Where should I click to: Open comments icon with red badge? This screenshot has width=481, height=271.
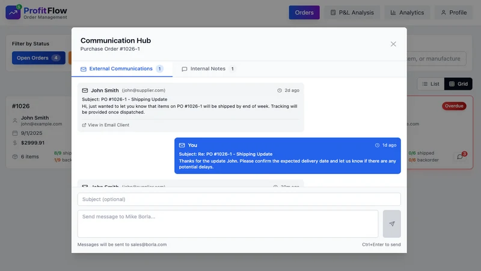click(460, 157)
